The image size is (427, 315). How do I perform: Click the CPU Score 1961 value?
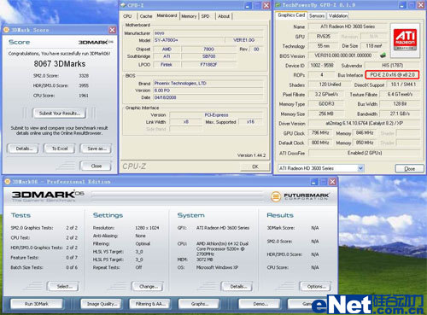point(84,96)
